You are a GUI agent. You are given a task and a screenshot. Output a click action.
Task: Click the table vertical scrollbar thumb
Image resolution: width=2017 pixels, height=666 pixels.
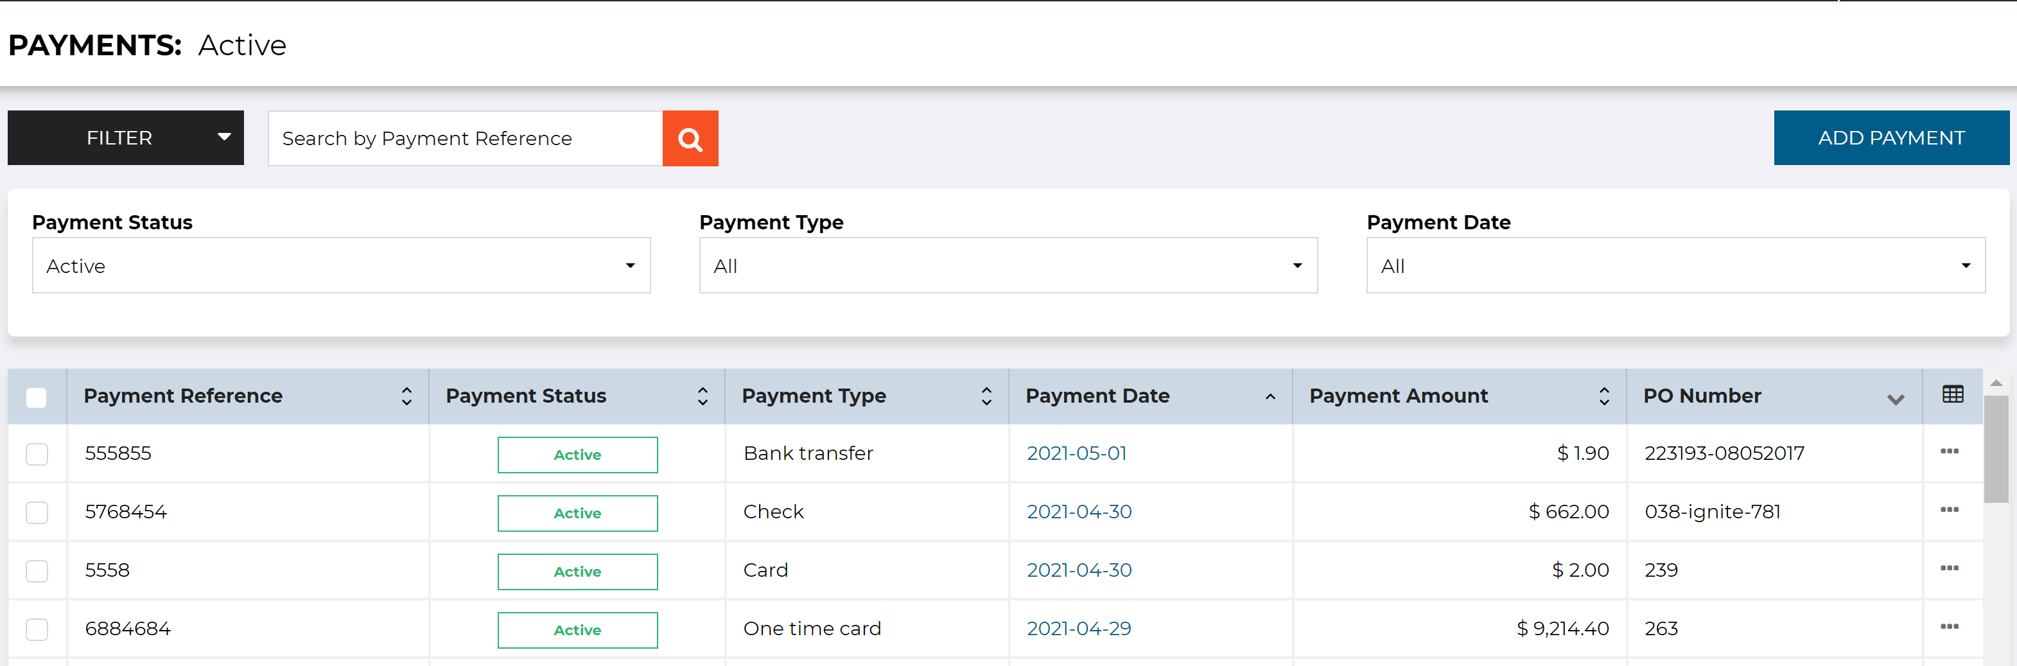click(x=1996, y=449)
